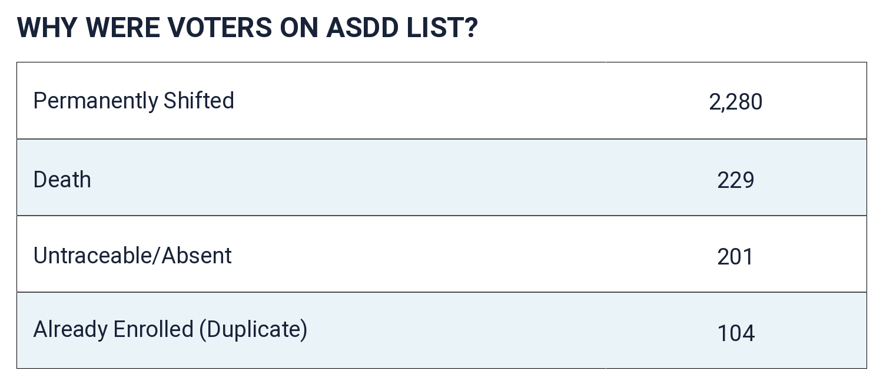The height and width of the screenshot is (377, 883).
Task: Click the word Permanently in first row
Action: (95, 101)
